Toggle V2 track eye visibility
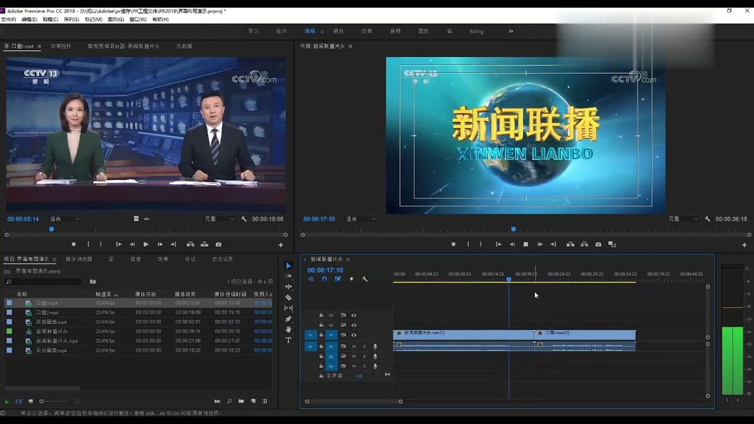754x424 pixels. pos(354,325)
